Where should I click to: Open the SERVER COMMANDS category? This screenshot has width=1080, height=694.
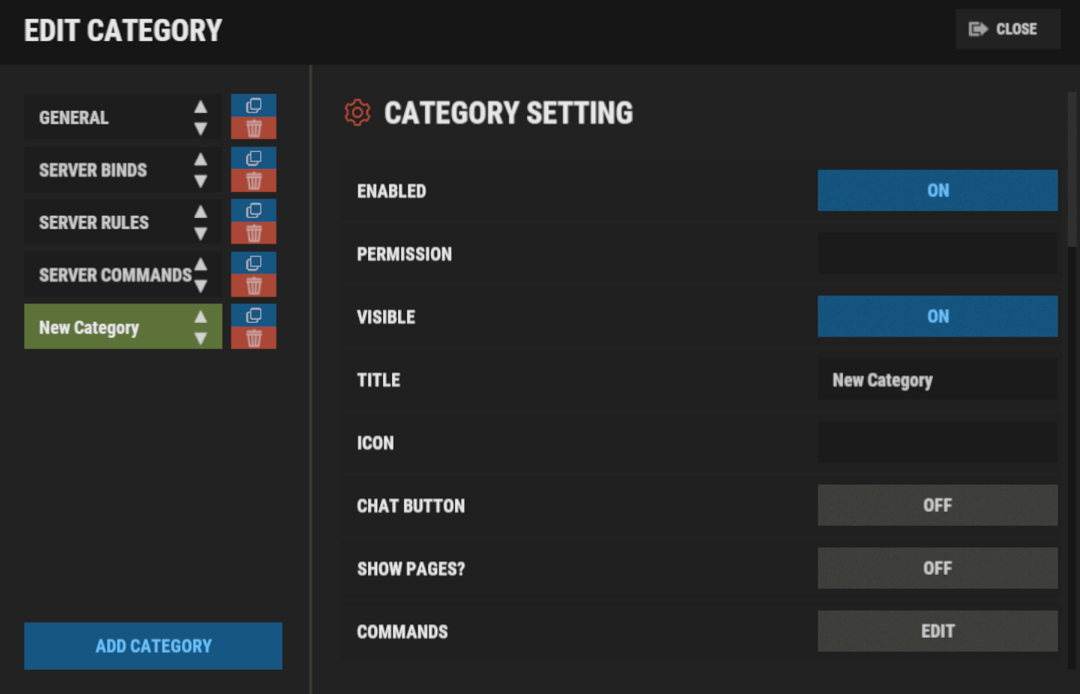pyautogui.click(x=112, y=275)
